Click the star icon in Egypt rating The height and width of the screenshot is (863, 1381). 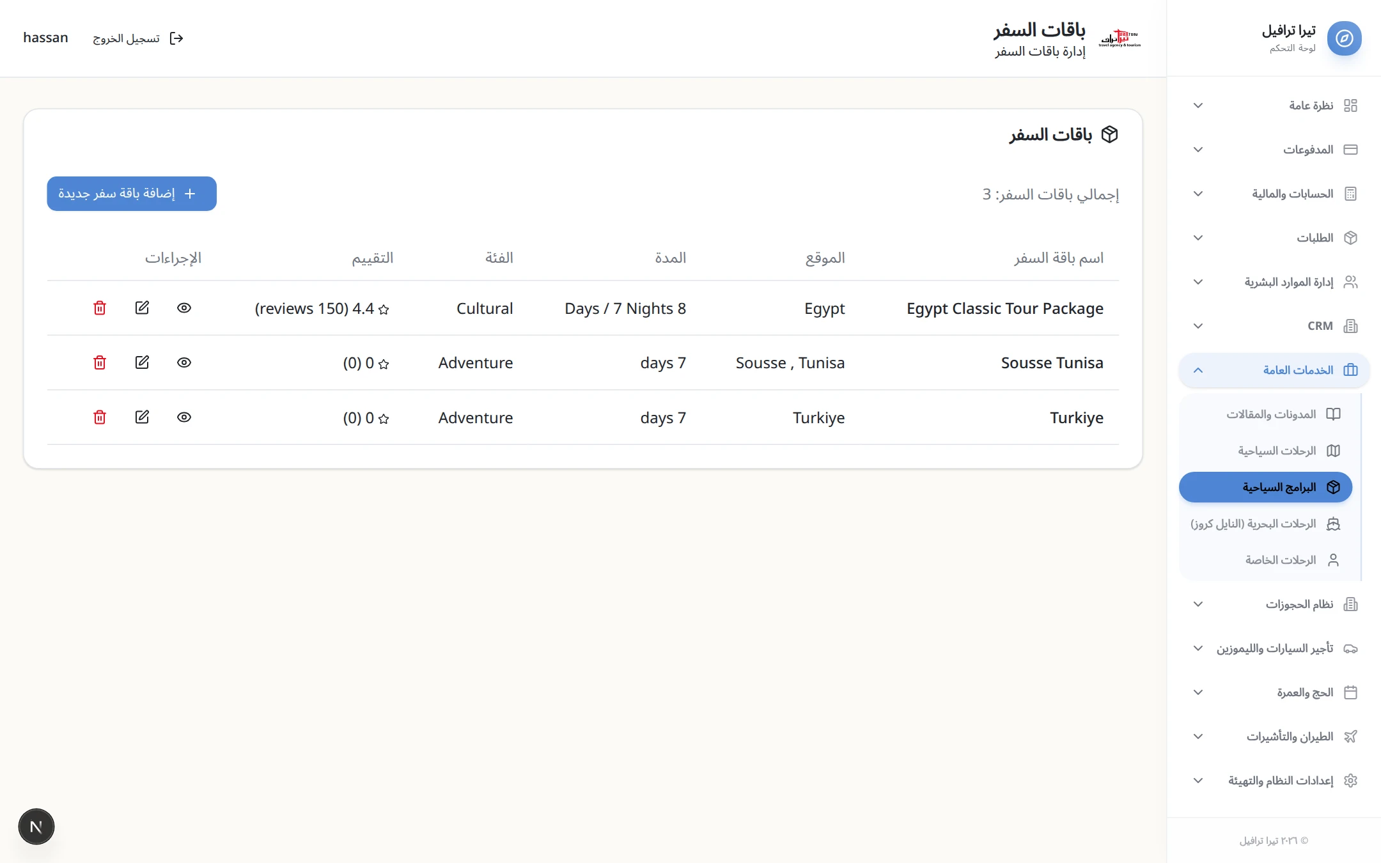click(384, 309)
